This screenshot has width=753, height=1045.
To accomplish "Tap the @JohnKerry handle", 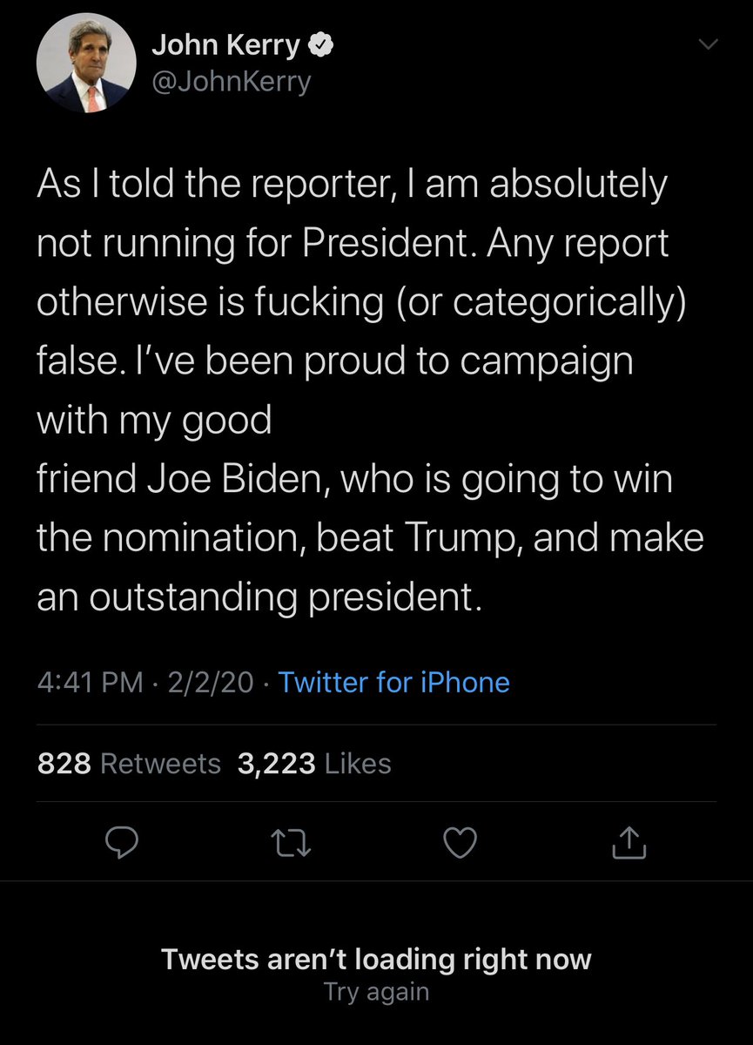I will (x=231, y=82).
